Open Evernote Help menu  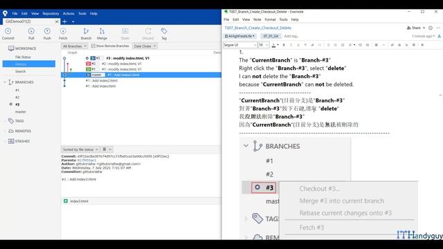295,19
